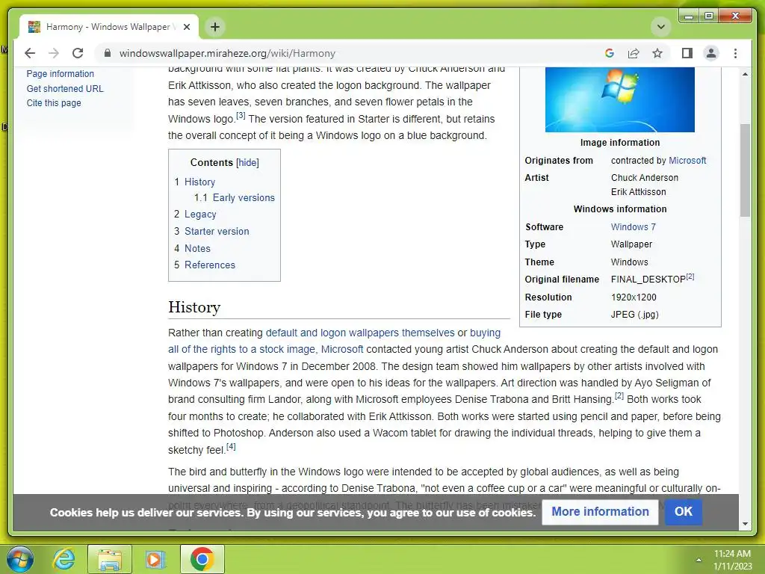Go to Legacy section
765x574 pixels.
pos(200,215)
